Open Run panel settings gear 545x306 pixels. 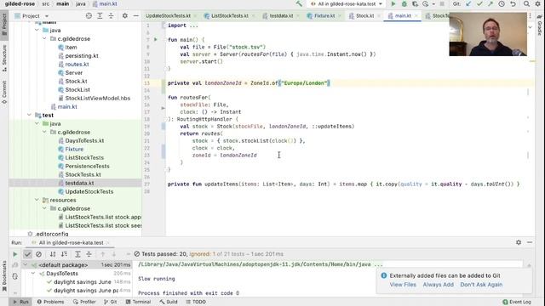coord(519,242)
